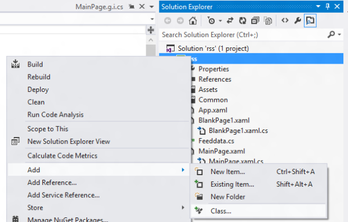Select the Assets folder

tap(208, 90)
